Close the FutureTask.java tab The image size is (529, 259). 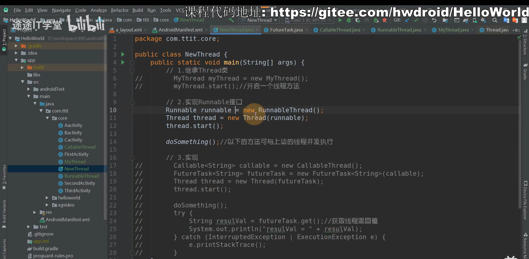307,30
